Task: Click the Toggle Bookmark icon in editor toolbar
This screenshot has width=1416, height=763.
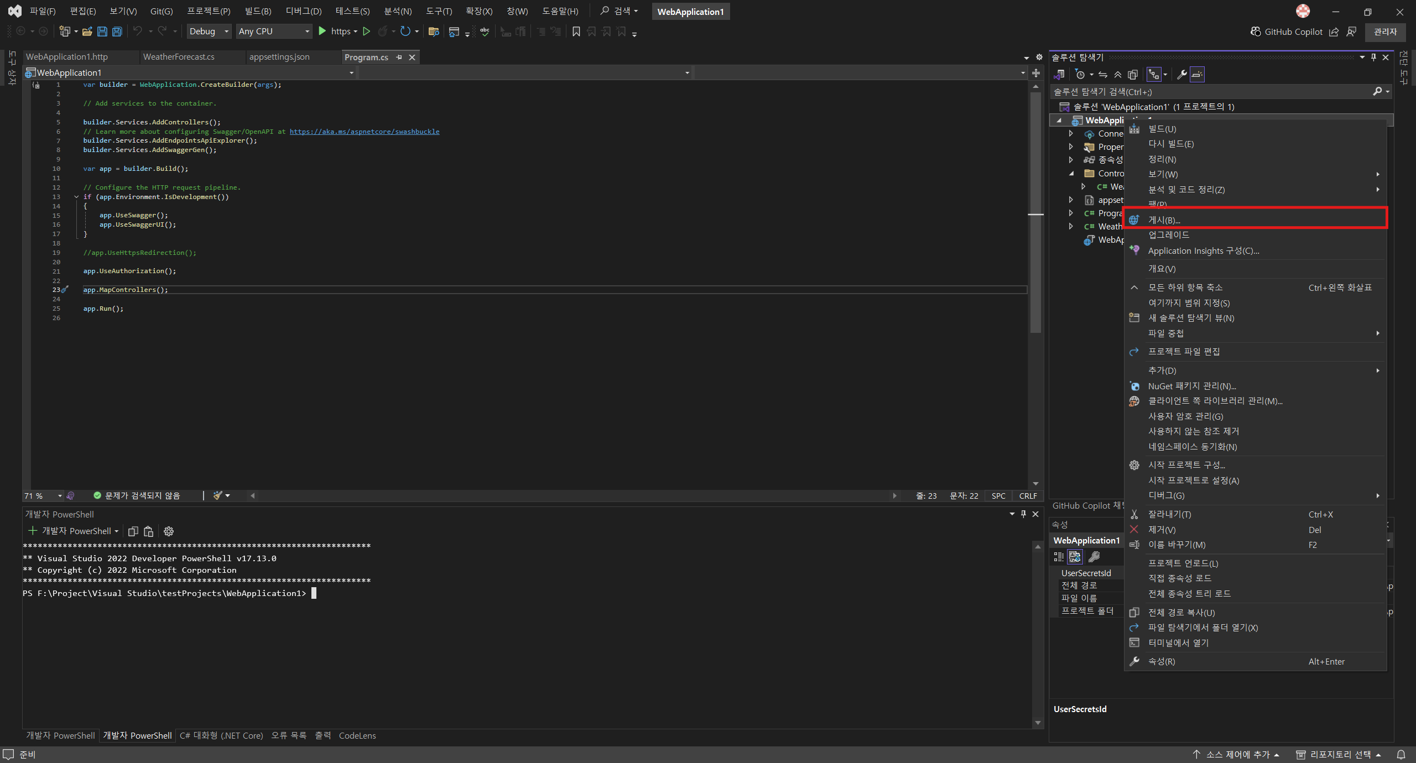Action: click(x=576, y=32)
